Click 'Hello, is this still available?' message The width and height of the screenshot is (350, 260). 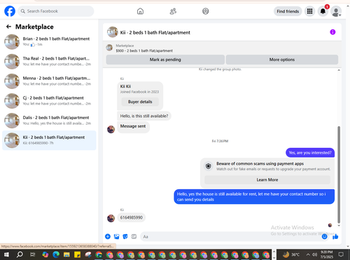[x=144, y=116]
